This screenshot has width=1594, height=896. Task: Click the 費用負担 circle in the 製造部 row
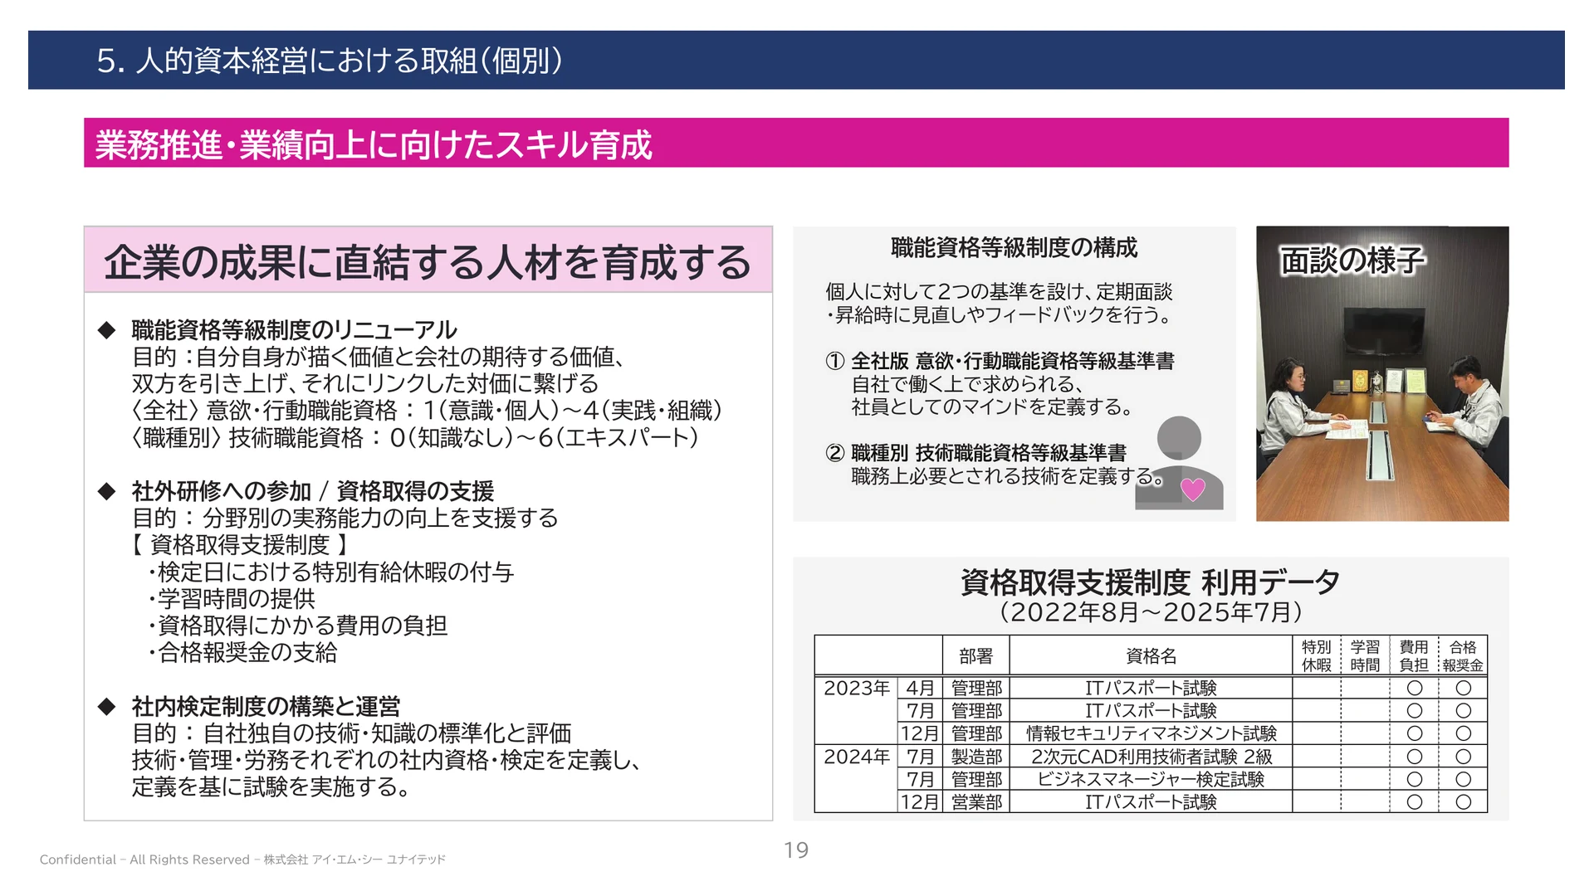1415,757
